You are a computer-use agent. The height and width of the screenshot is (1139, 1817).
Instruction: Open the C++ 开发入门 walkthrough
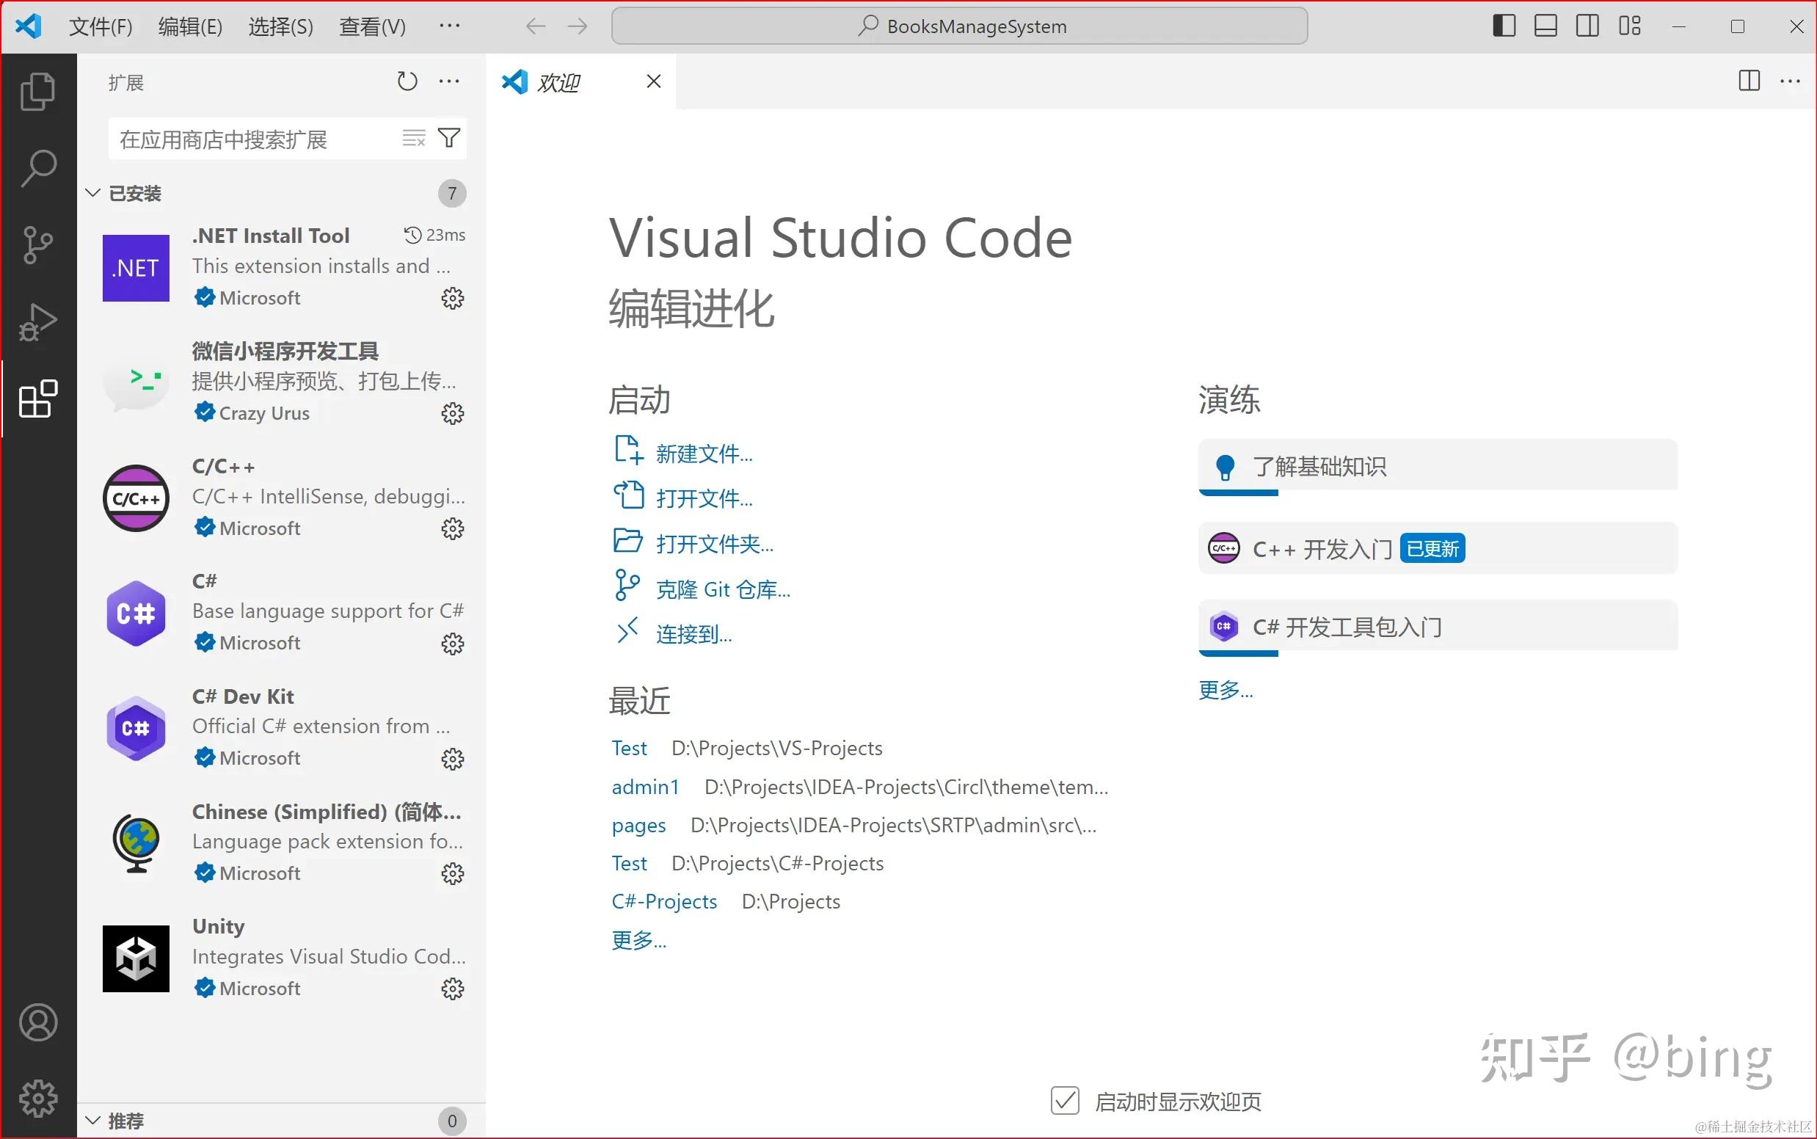[1438, 548]
